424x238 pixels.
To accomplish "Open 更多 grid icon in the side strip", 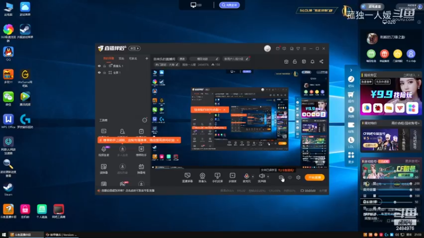I will point(351,157).
